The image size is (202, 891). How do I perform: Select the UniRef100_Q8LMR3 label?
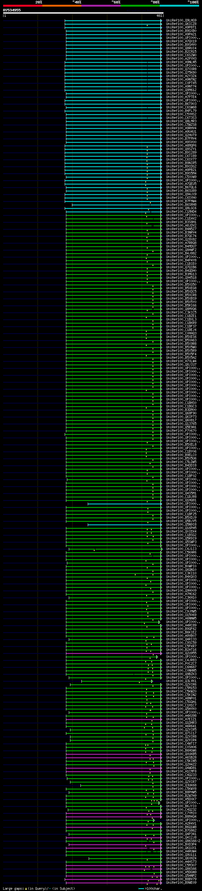pos(181,121)
